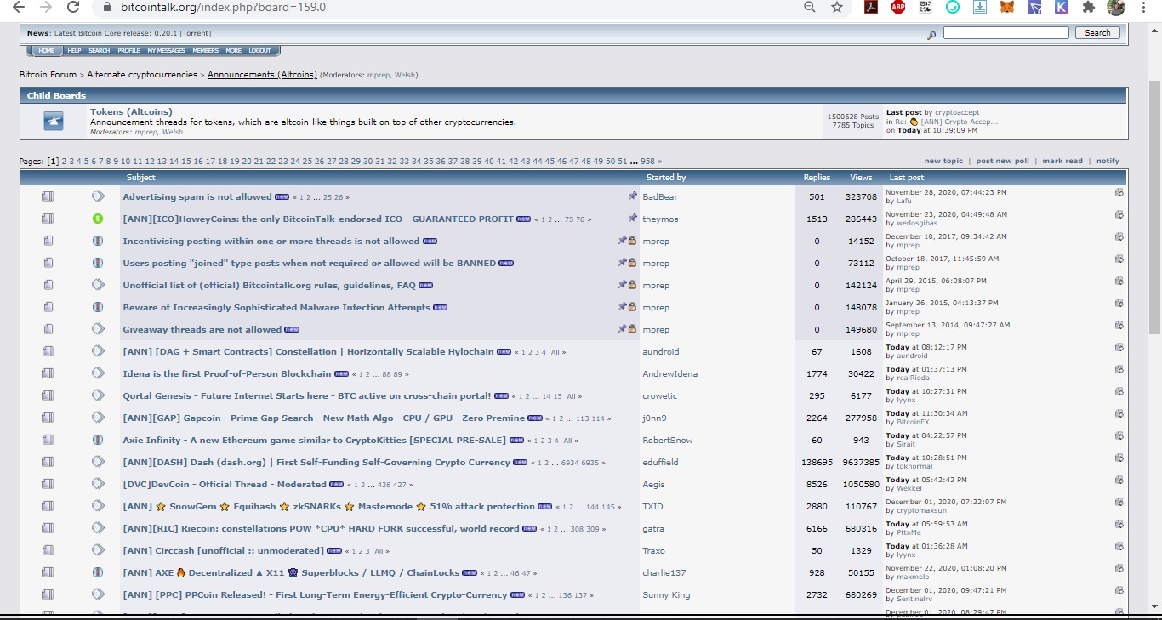The image size is (1162, 620).
Task: Open the PROFILE menu tab
Action: point(128,51)
